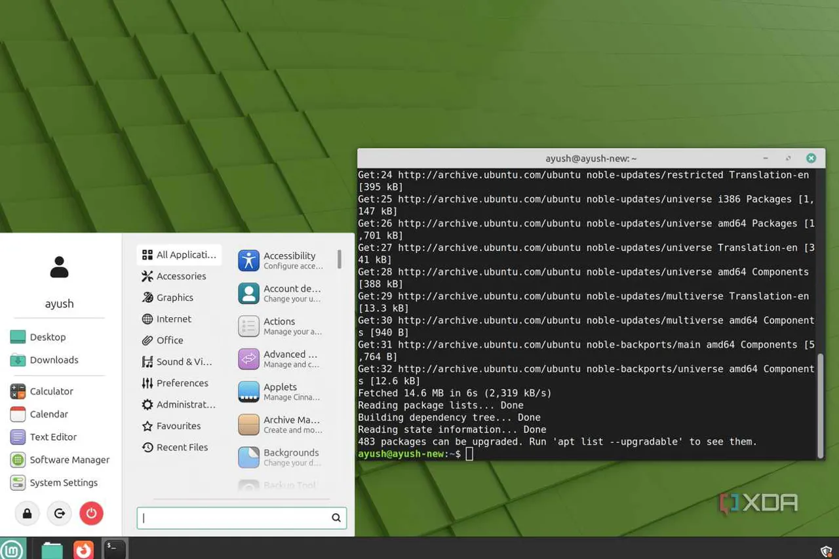Open the Downloads folder shortcut
This screenshot has height=559, width=839.
tap(45, 360)
